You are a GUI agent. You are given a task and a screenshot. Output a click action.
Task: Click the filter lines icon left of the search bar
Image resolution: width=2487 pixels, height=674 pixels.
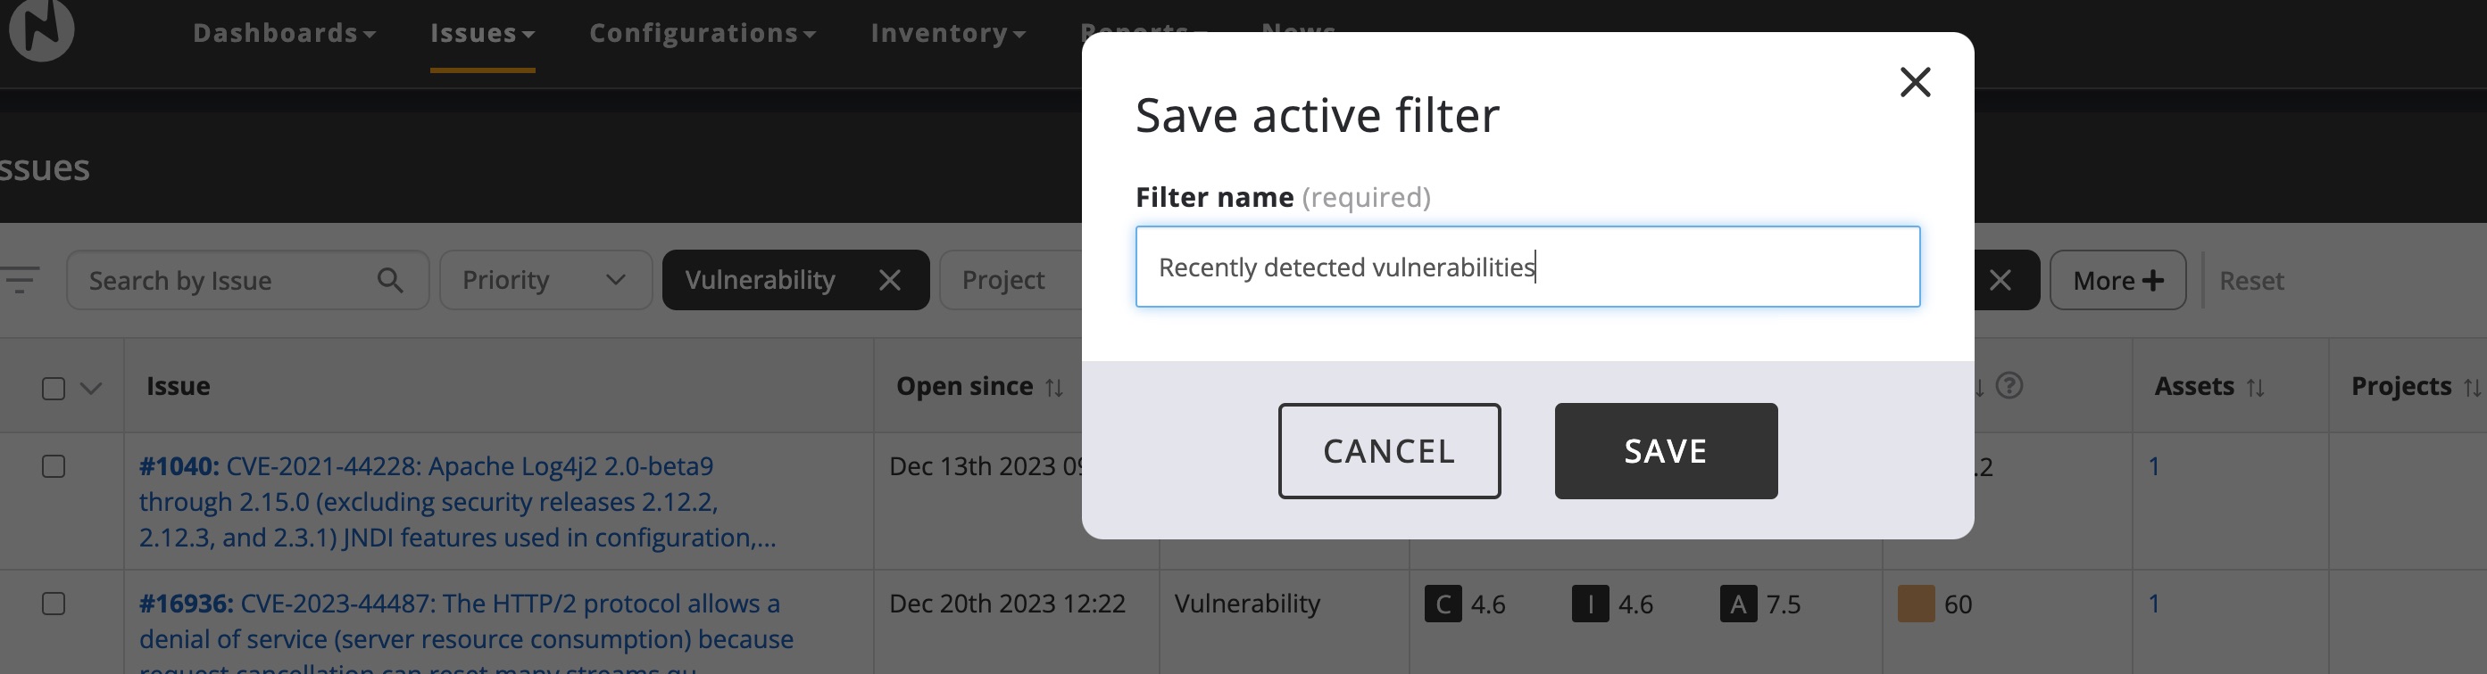click(x=21, y=281)
